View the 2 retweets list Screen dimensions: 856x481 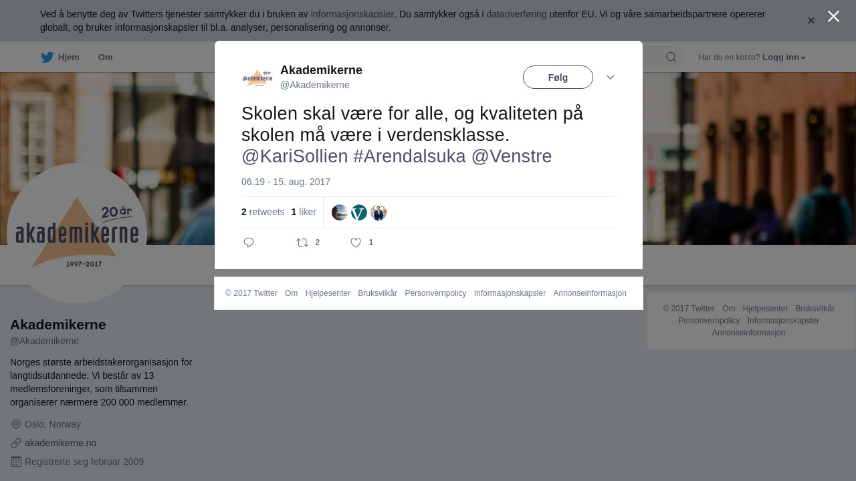(x=263, y=212)
